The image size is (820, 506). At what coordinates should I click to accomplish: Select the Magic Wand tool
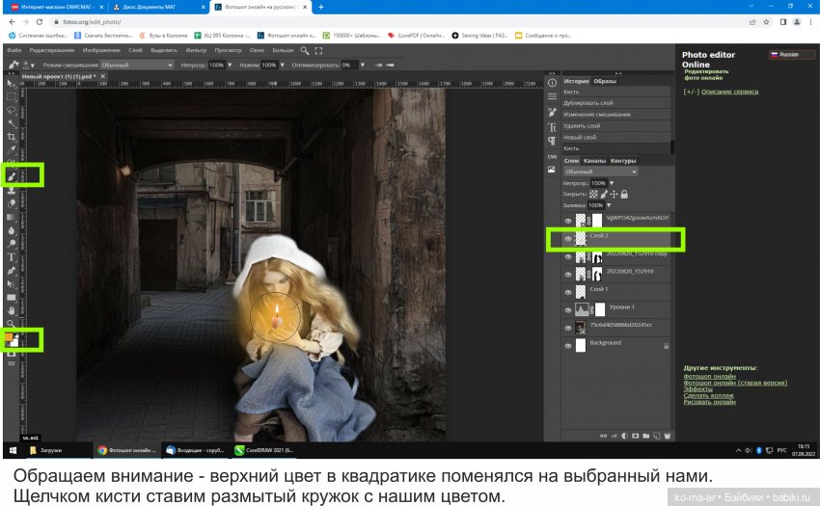[11, 123]
